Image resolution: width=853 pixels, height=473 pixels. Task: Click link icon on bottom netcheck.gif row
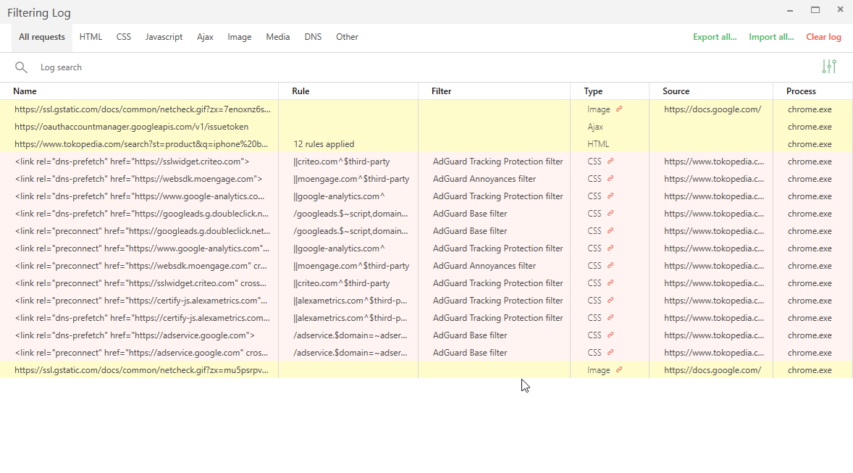tap(621, 369)
